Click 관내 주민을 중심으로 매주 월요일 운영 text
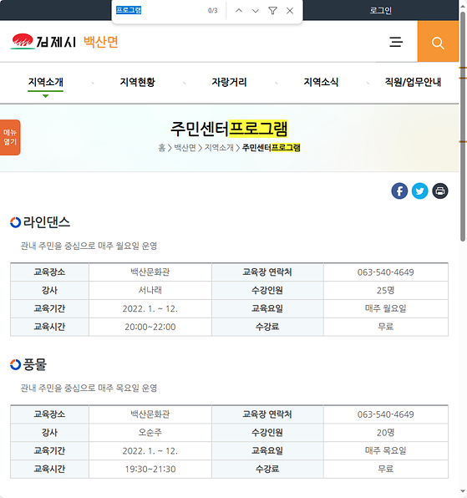Viewport: 467px width, 498px height. 89,246
